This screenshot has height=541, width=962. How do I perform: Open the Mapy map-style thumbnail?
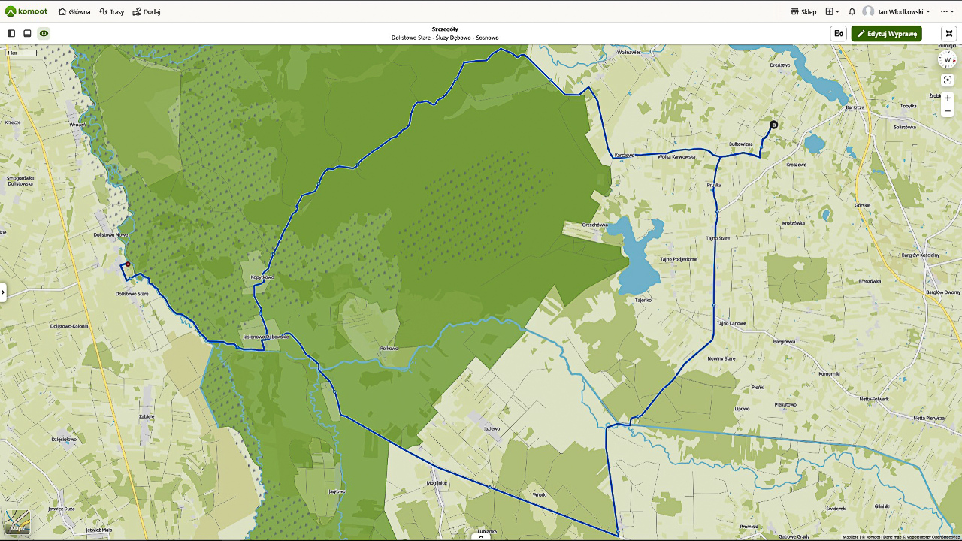click(17, 523)
